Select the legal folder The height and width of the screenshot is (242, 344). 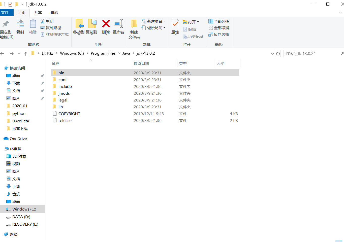145,100
